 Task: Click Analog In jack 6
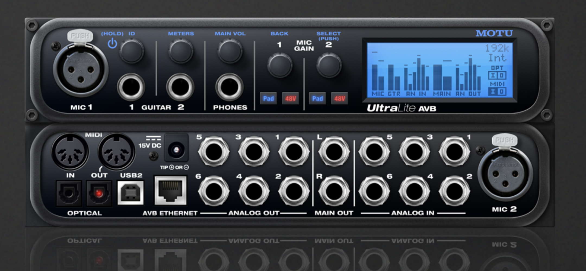click(374, 191)
